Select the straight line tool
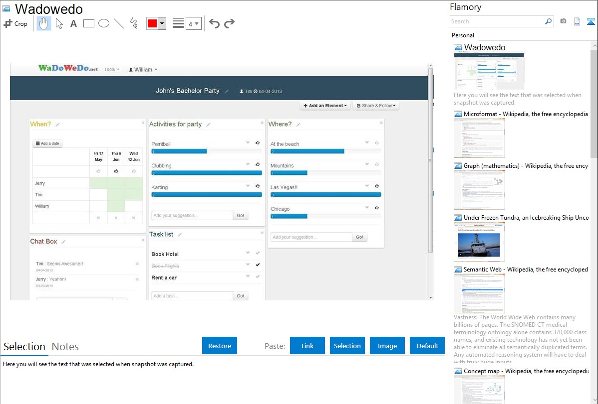The height and width of the screenshot is (404, 598). click(119, 23)
